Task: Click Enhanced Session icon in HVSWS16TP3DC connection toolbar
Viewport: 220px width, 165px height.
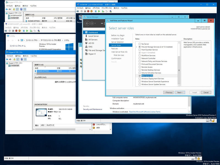Action: [111, 11]
